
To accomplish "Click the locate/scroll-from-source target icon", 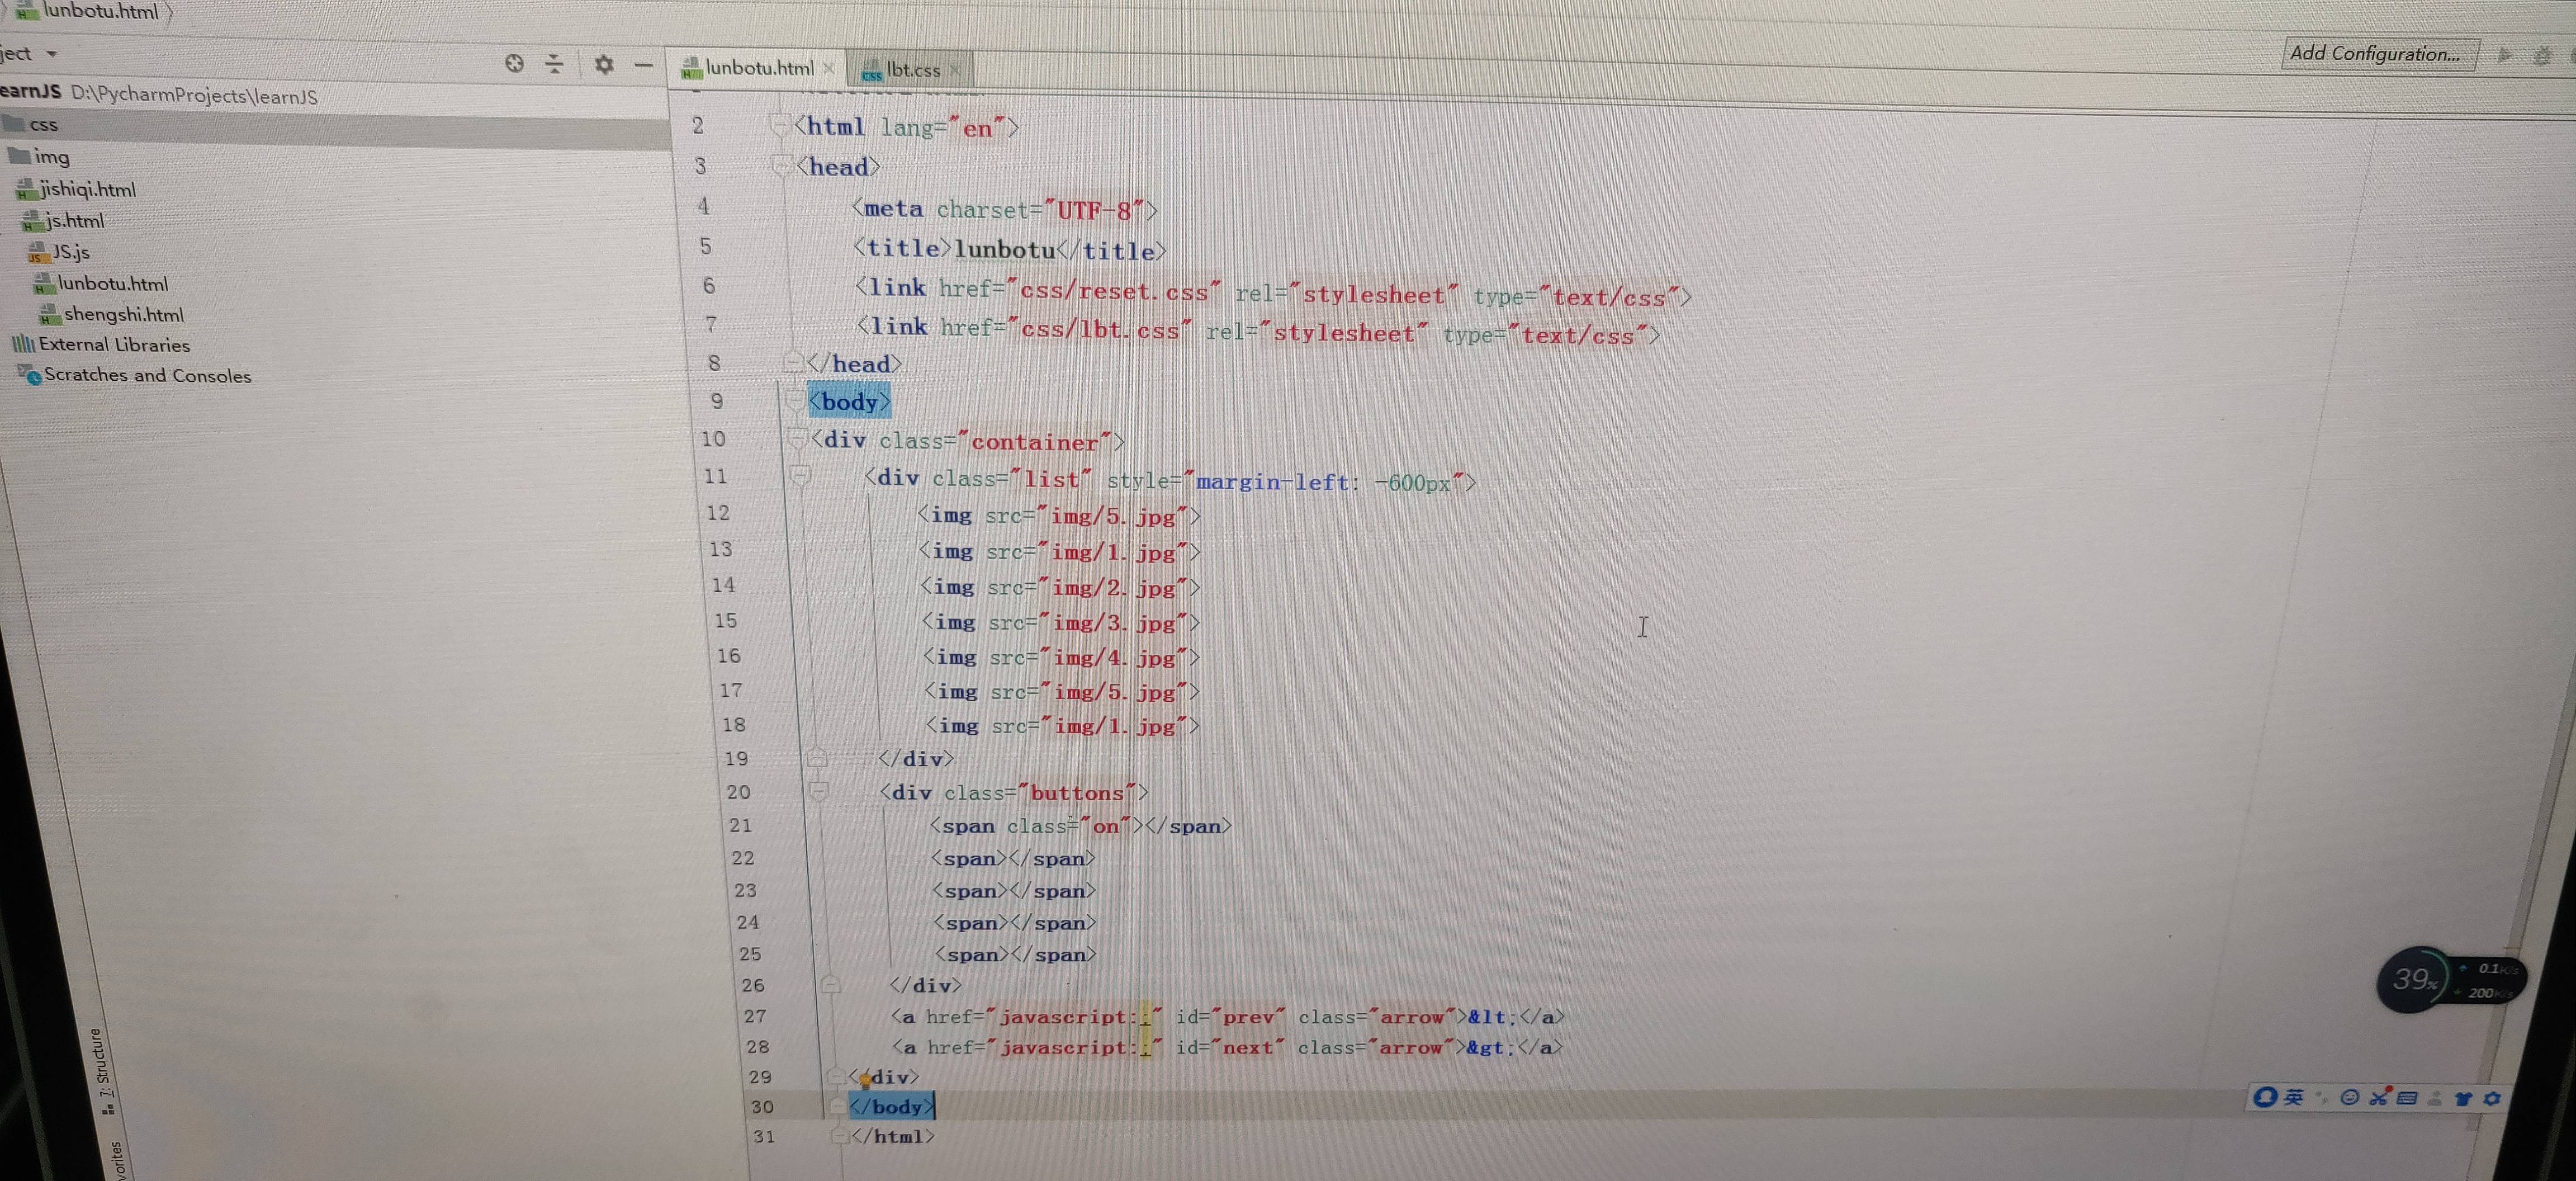I will [514, 64].
